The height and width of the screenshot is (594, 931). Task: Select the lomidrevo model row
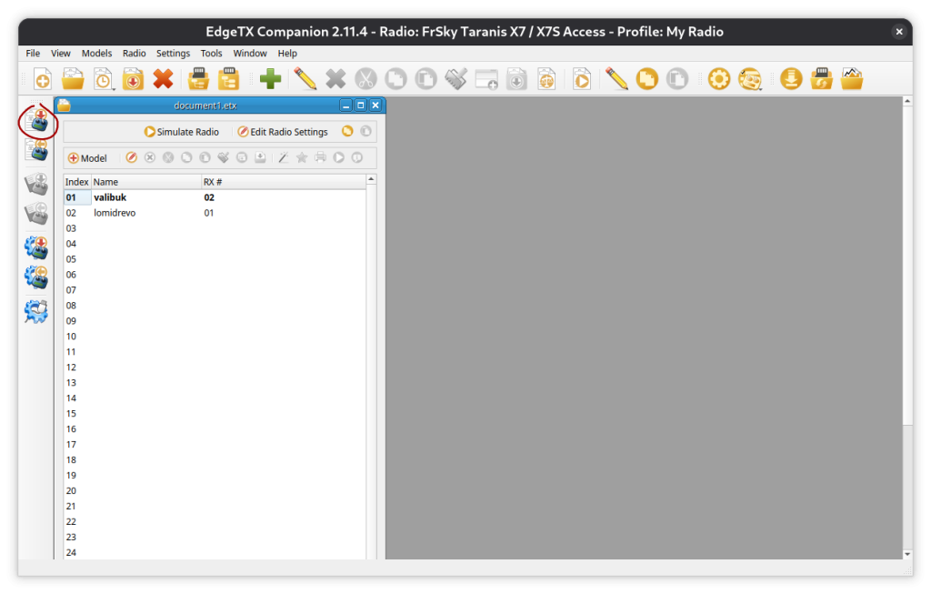pyautogui.click(x=115, y=213)
